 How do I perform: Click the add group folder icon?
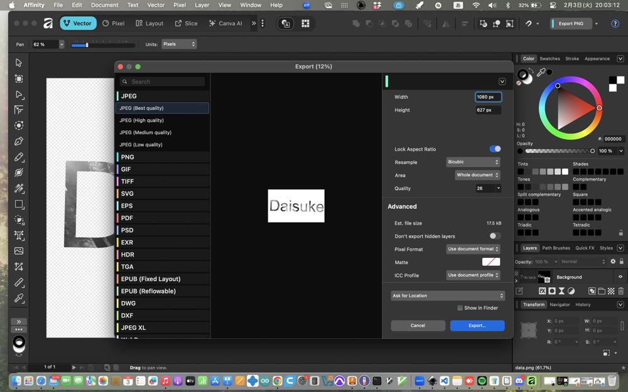click(x=602, y=291)
